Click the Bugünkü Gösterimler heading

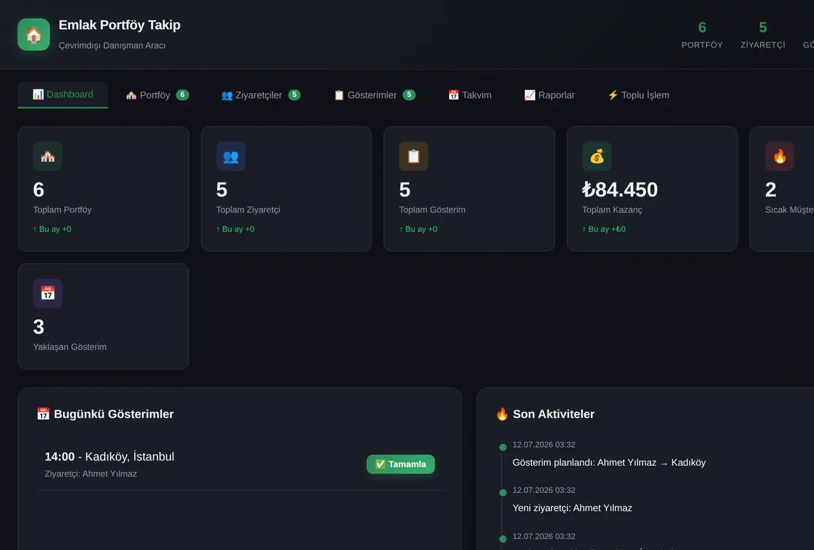coord(105,414)
